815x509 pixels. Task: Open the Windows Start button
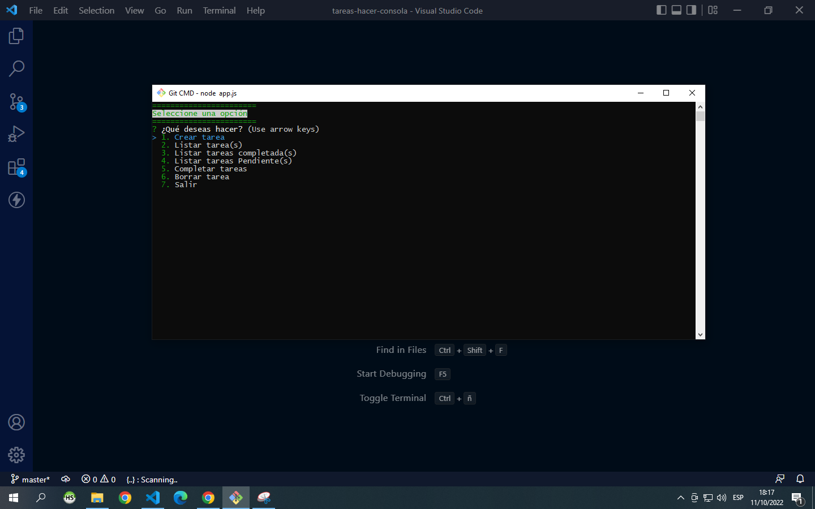pyautogui.click(x=14, y=498)
